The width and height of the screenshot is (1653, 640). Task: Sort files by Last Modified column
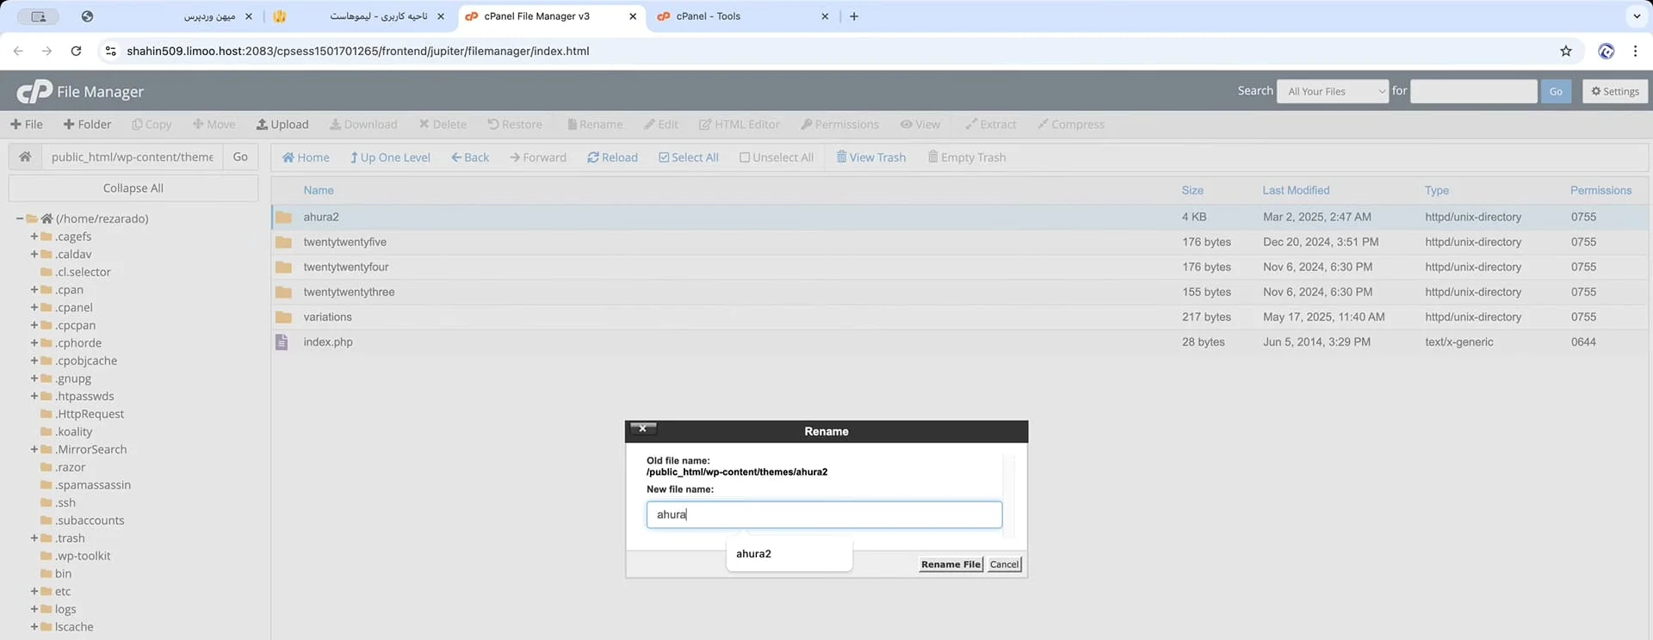coord(1295,190)
